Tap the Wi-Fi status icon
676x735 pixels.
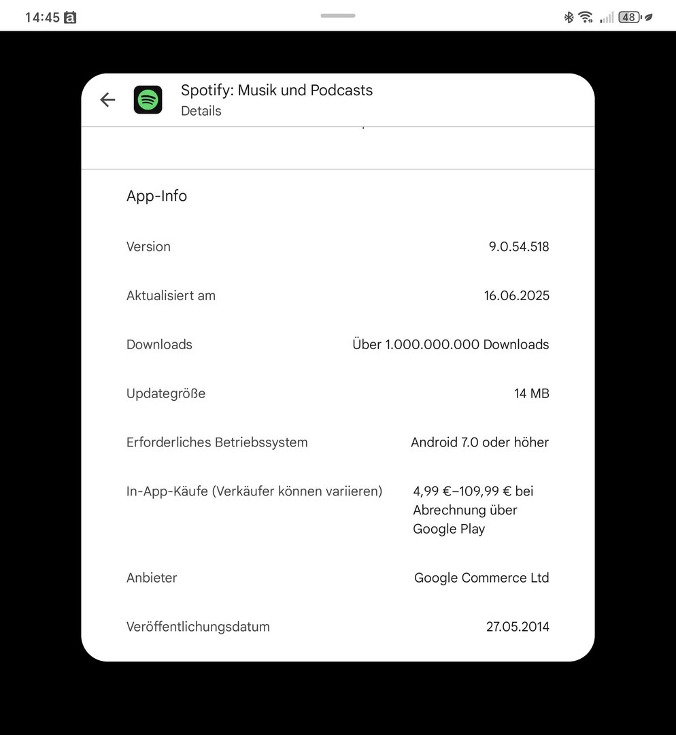[x=585, y=17]
